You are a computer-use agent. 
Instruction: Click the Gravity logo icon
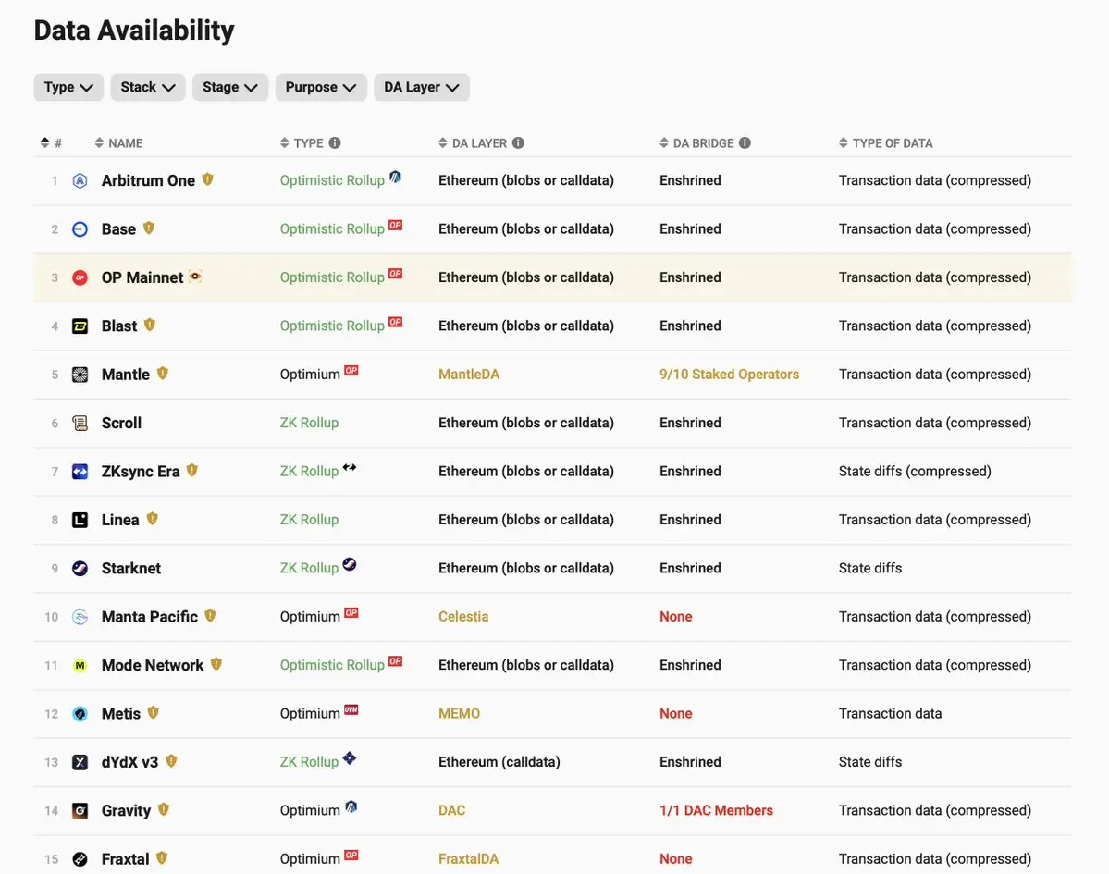[x=80, y=810]
